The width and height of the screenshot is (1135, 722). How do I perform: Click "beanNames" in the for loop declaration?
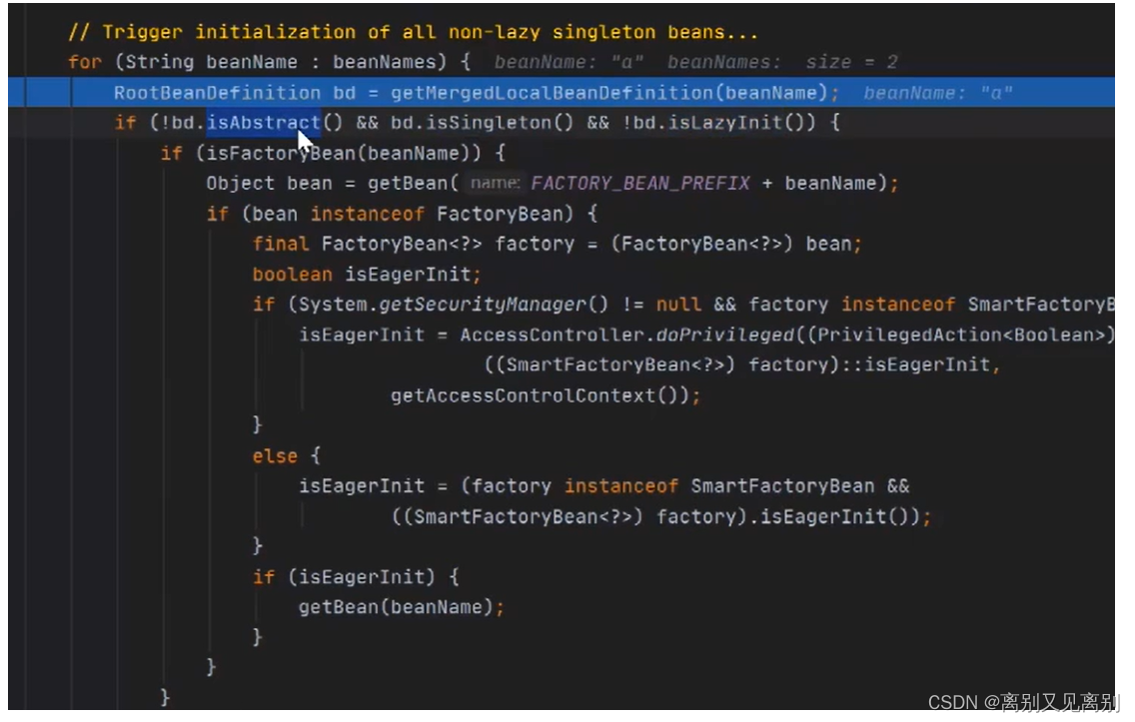click(384, 62)
